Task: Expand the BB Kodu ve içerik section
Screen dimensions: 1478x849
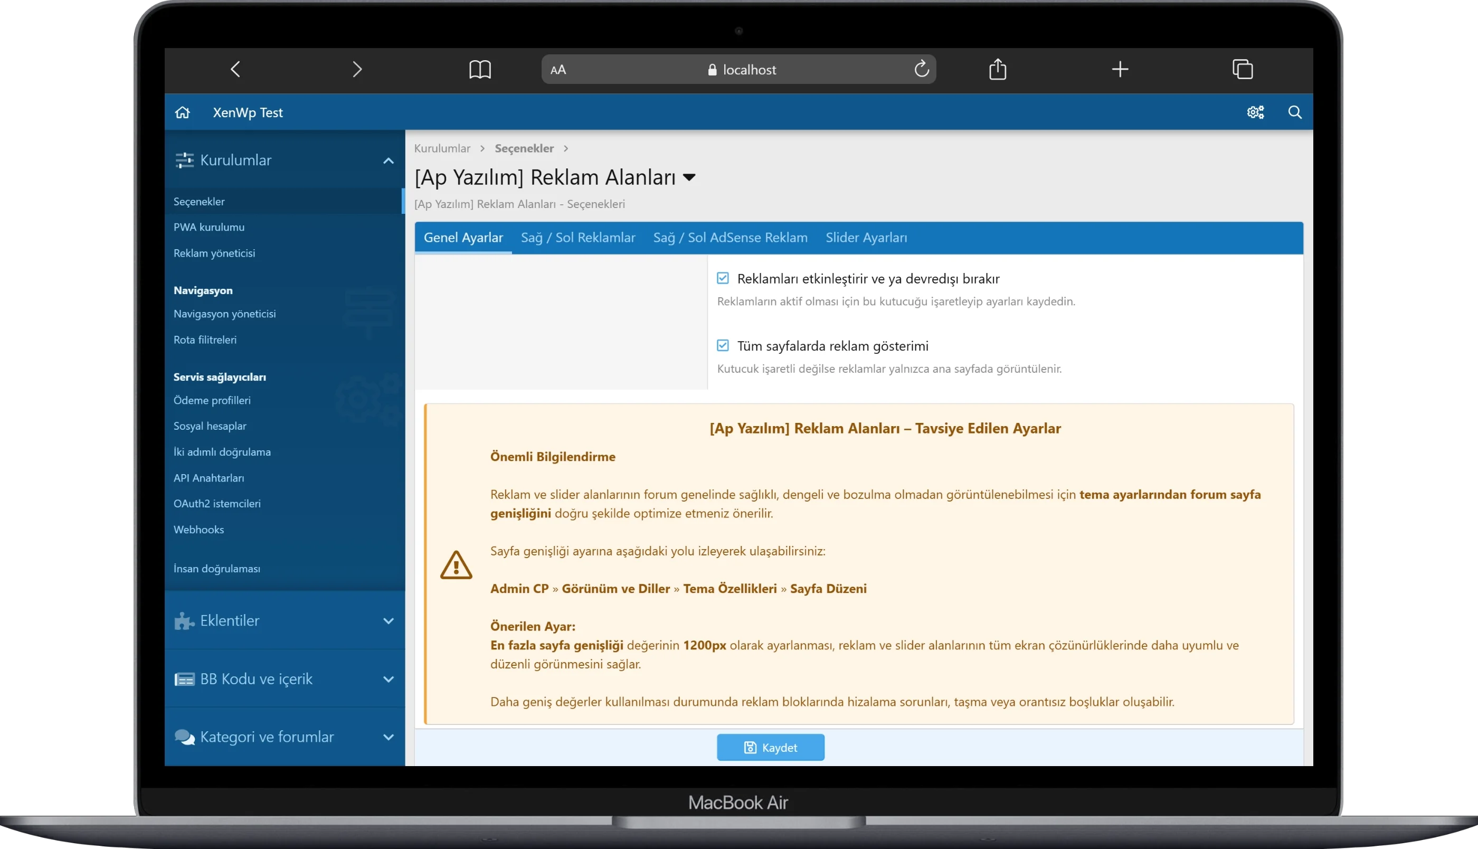Action: 388,680
